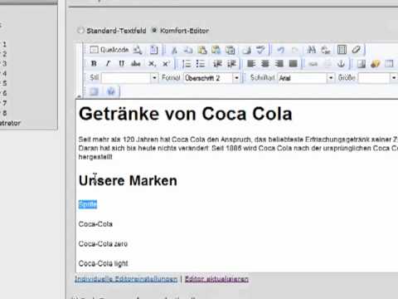Screen dimensions: 398x299
Task: Click the icon right of insert image
Action: coord(376,64)
